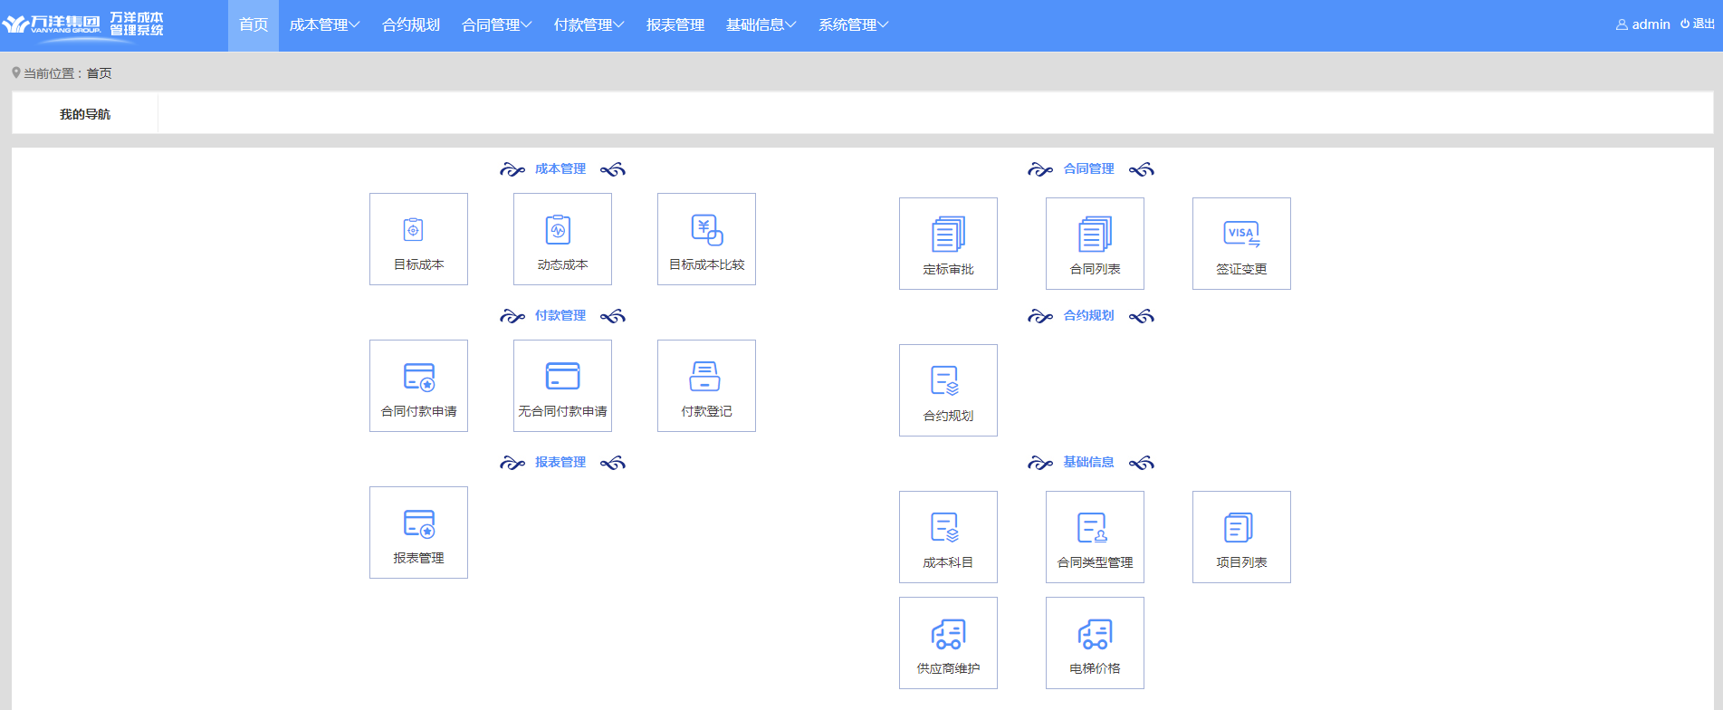Open the 合同类型管理 tile icon
The height and width of the screenshot is (710, 1723).
pyautogui.click(x=1094, y=528)
